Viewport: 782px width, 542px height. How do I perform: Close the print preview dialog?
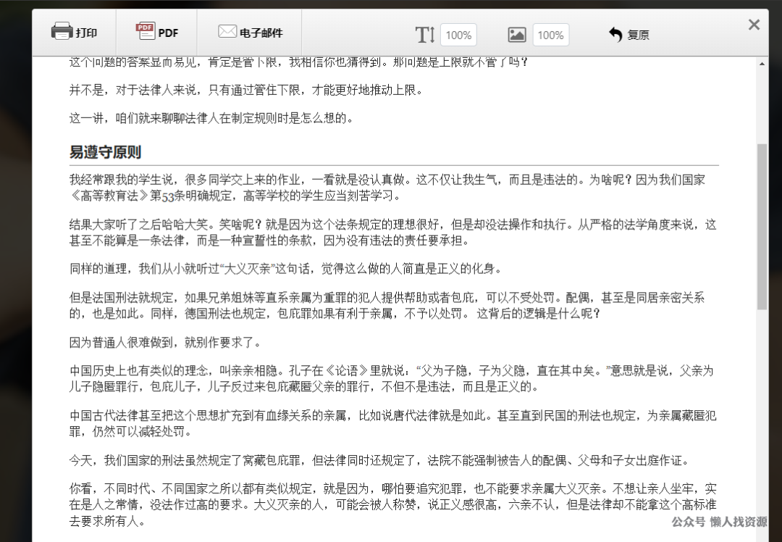tap(754, 25)
